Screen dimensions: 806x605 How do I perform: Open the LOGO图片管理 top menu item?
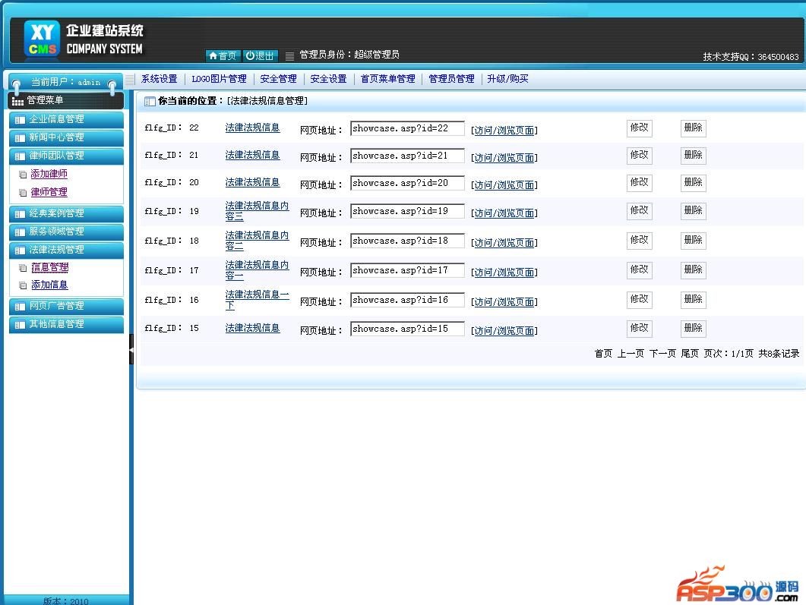point(219,79)
